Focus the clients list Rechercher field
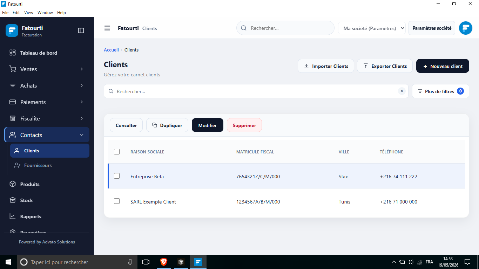479x269 pixels. click(x=256, y=91)
